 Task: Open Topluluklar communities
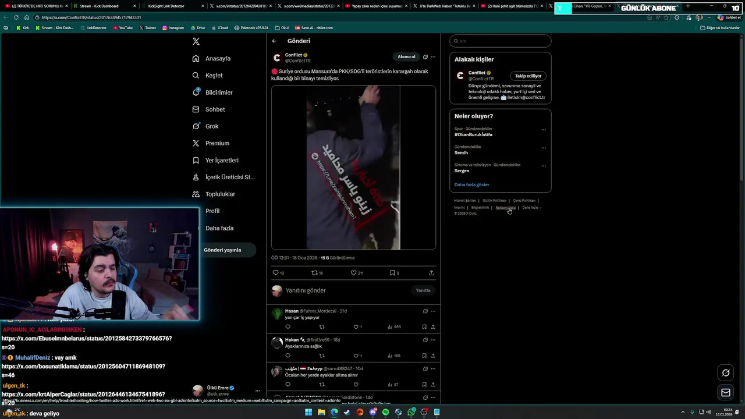tap(214, 194)
